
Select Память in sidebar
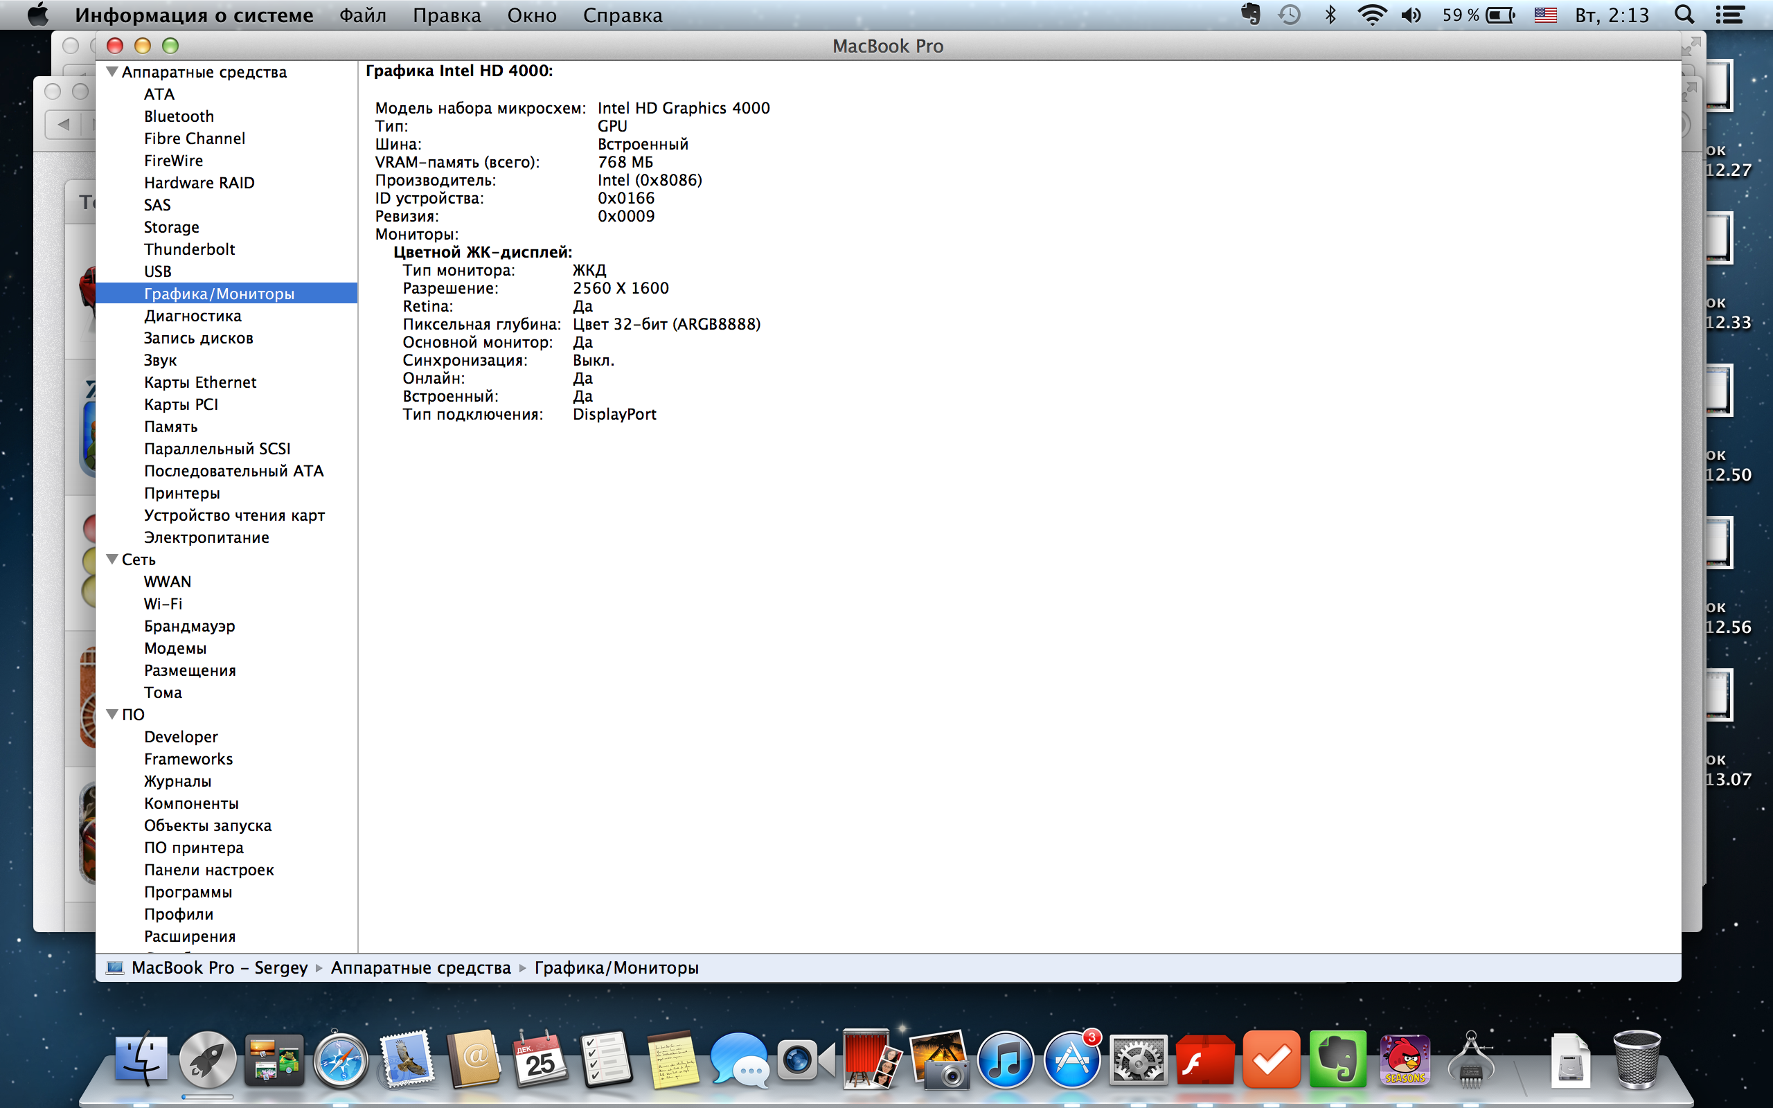click(x=170, y=427)
